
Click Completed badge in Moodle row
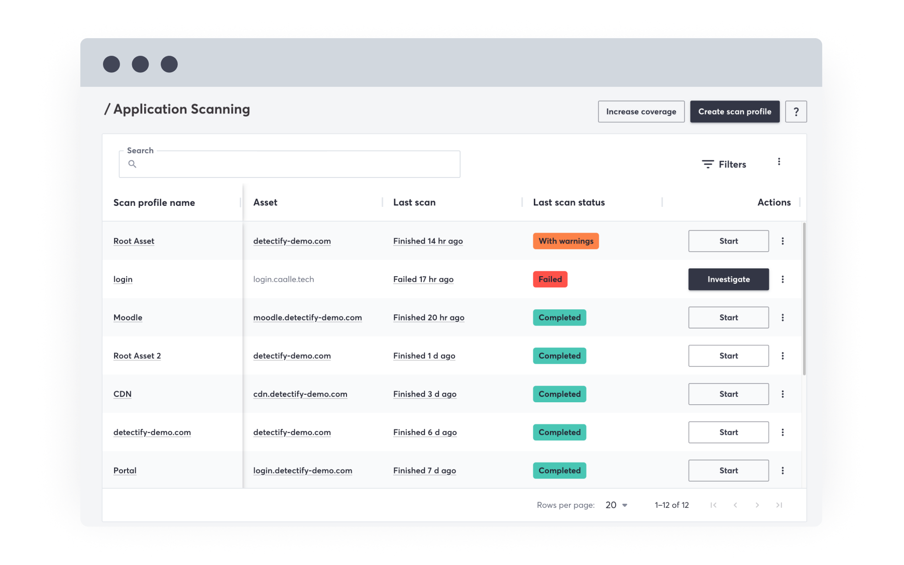(559, 317)
